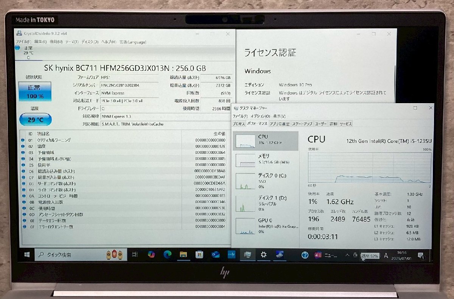This screenshot has width=454, height=299.
Task: Open Outlook from the taskbar
Action: point(216,255)
